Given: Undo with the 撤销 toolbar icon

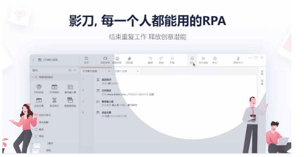Looking at the screenshot, I should (x=150, y=59).
